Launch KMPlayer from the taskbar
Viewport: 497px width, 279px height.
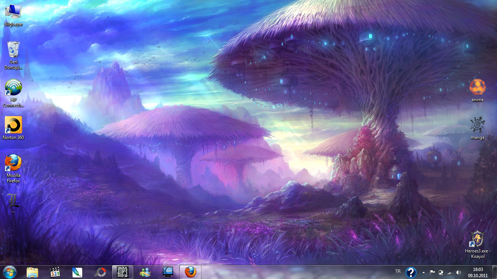(x=168, y=272)
